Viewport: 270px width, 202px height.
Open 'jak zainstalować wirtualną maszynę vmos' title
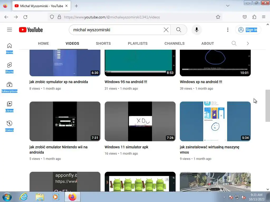click(210, 150)
